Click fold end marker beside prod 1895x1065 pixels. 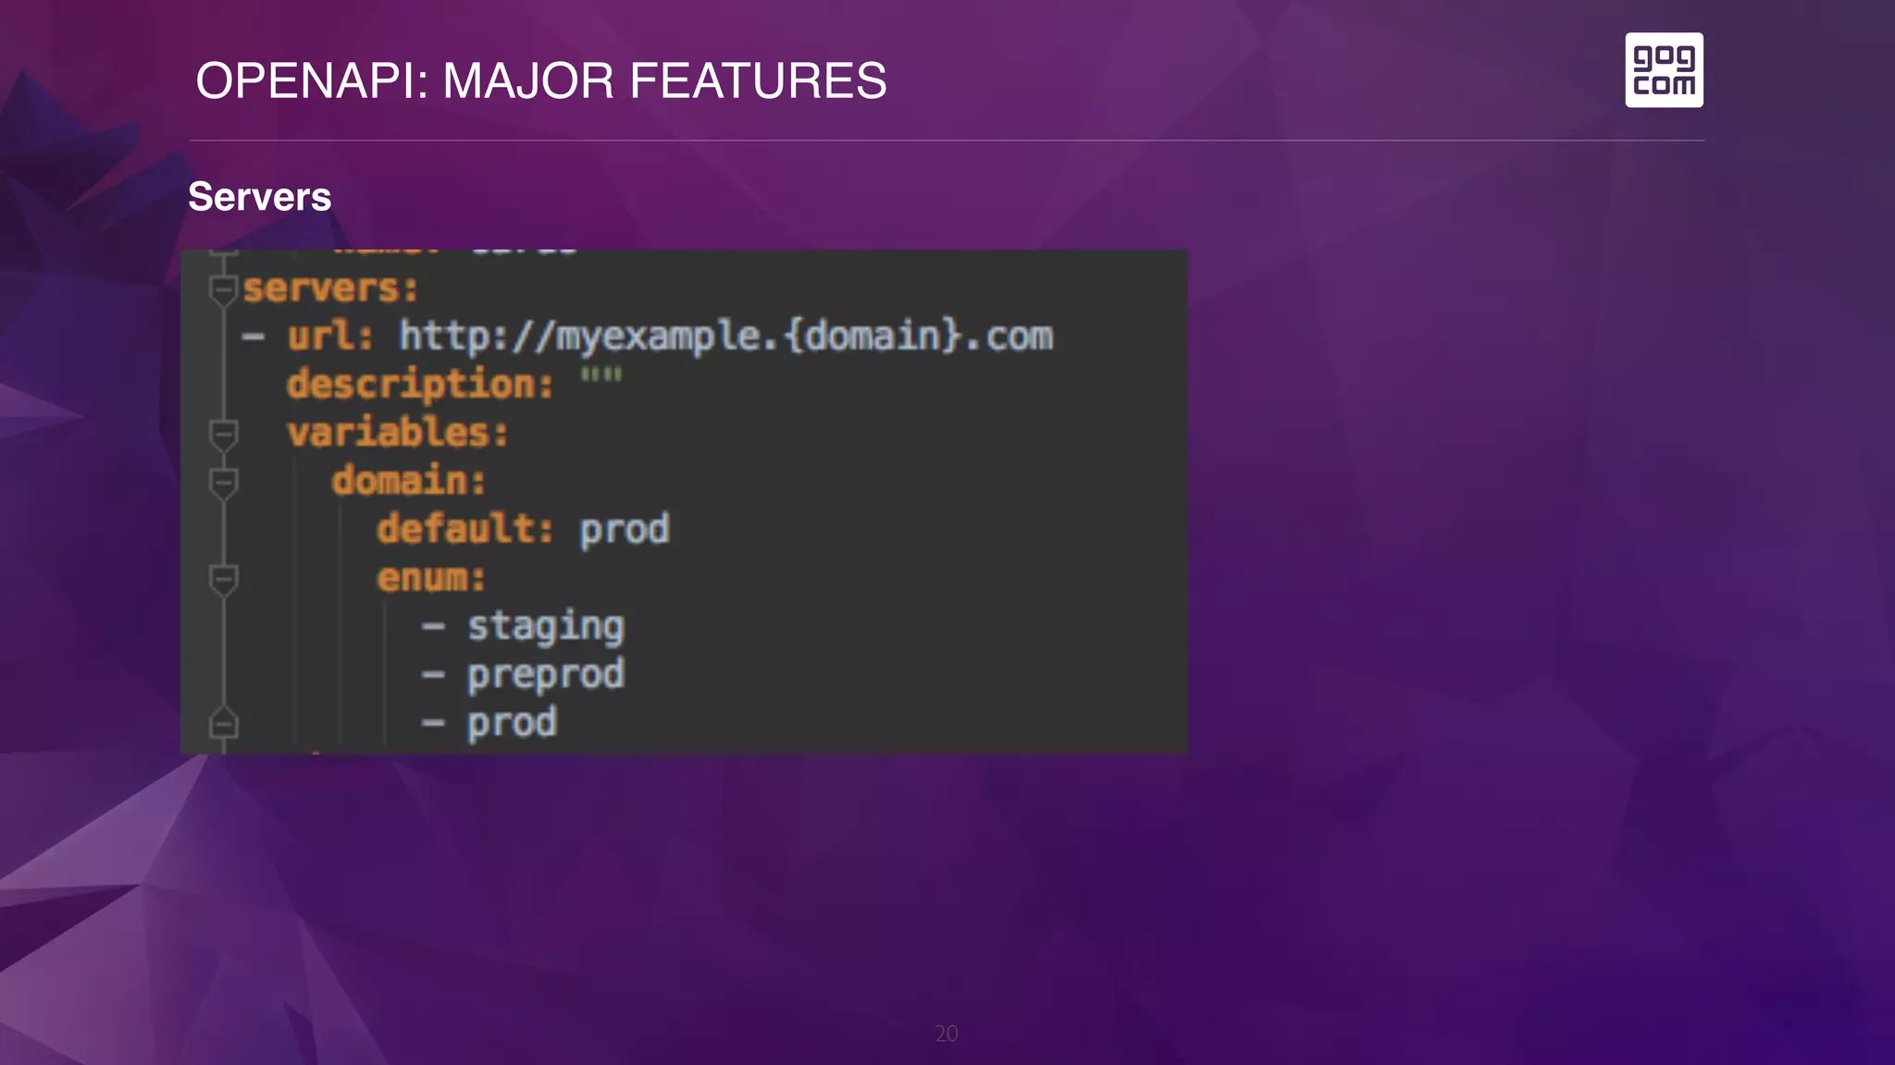pyautogui.click(x=223, y=723)
